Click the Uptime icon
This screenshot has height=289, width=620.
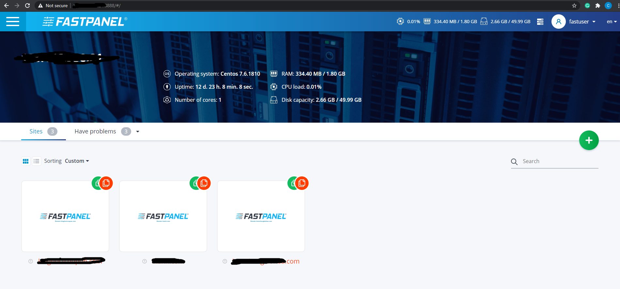pyautogui.click(x=167, y=87)
